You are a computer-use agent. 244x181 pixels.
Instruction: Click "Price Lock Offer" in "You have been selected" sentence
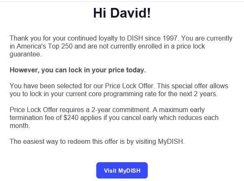click(x=129, y=86)
